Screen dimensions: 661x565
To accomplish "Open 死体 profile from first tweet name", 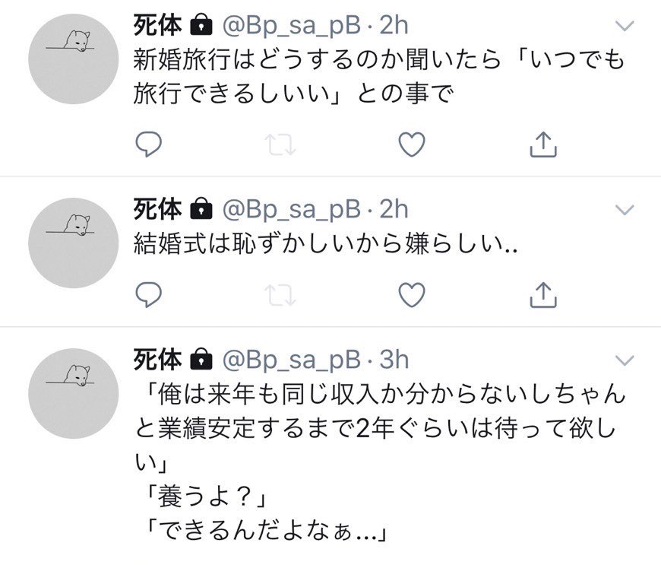I will click(157, 26).
